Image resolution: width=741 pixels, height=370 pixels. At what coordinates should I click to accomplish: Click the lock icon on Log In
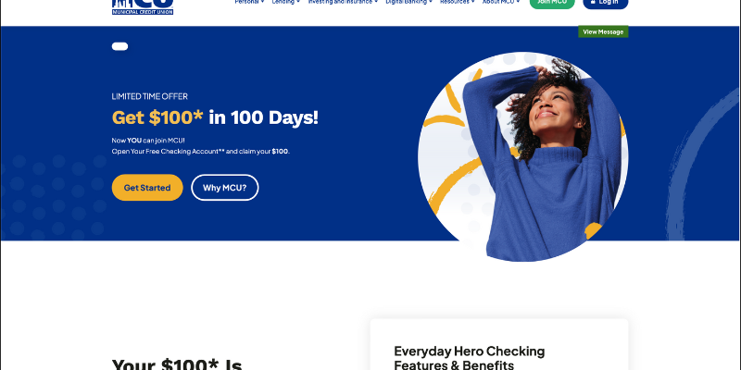click(593, 2)
